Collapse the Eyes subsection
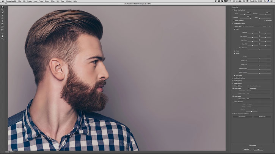This screenshot has height=154, width=275. pos(235,29)
